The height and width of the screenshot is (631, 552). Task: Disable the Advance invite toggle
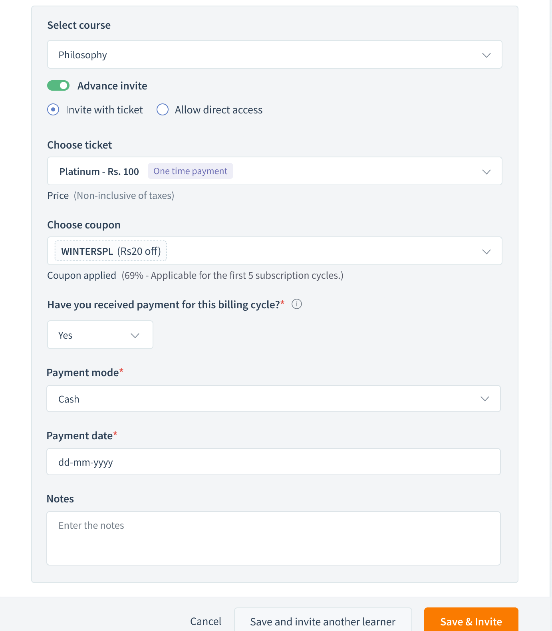[x=58, y=86]
